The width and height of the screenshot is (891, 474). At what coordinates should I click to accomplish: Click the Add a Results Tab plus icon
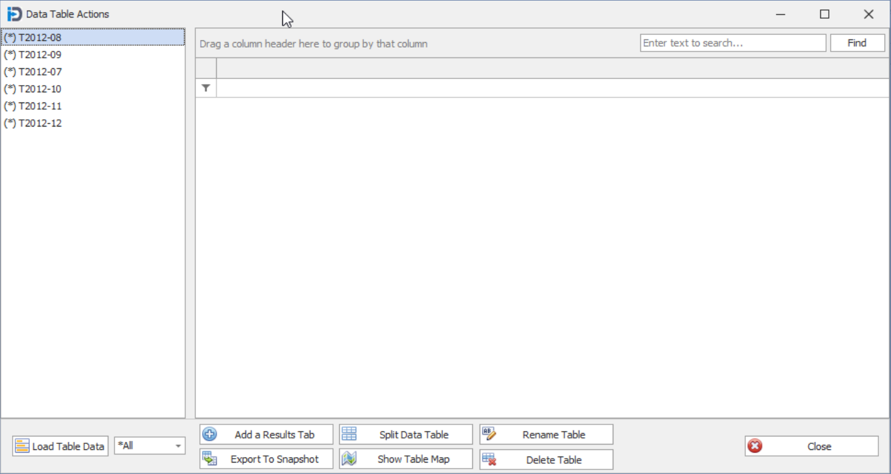210,434
